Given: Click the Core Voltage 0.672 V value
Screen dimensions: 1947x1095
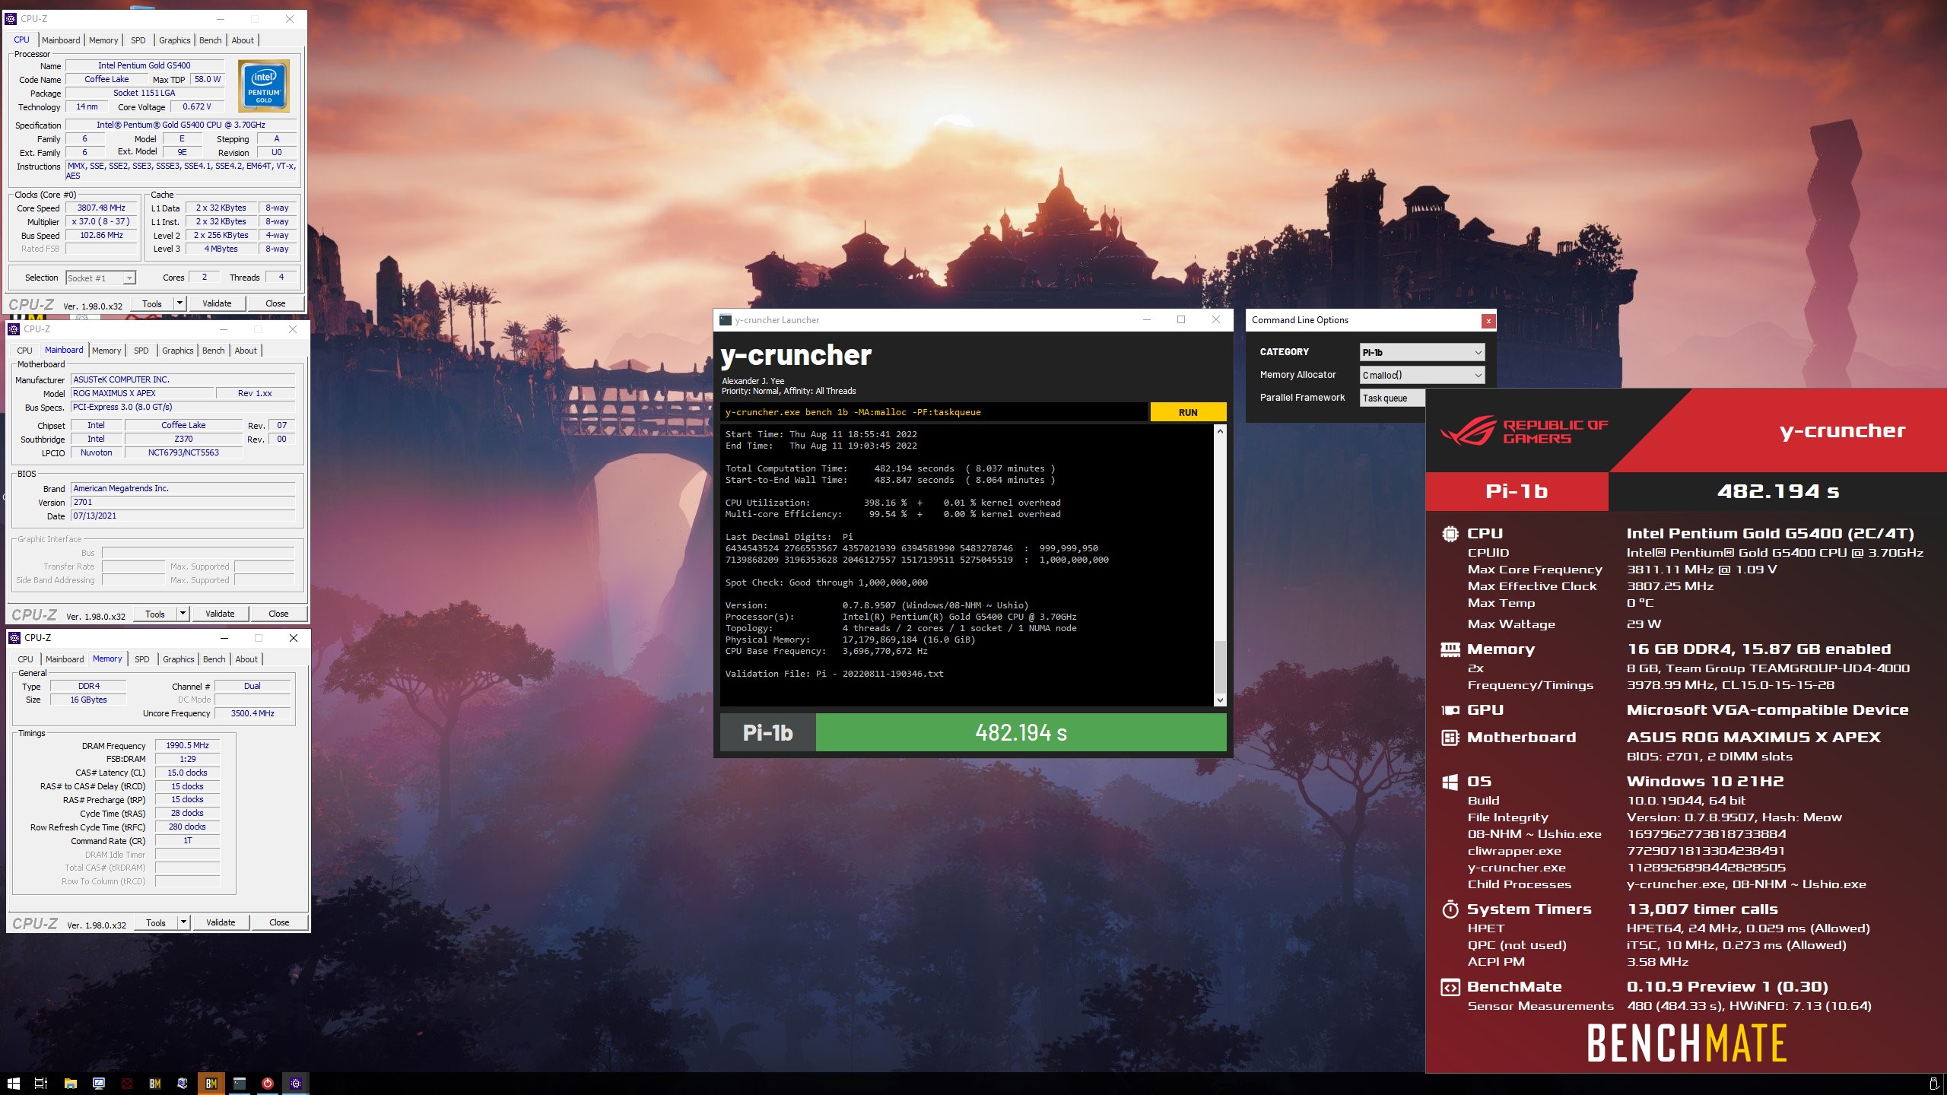Looking at the screenshot, I should [197, 106].
